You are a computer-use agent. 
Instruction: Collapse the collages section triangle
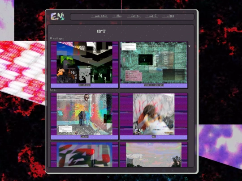click(51, 38)
